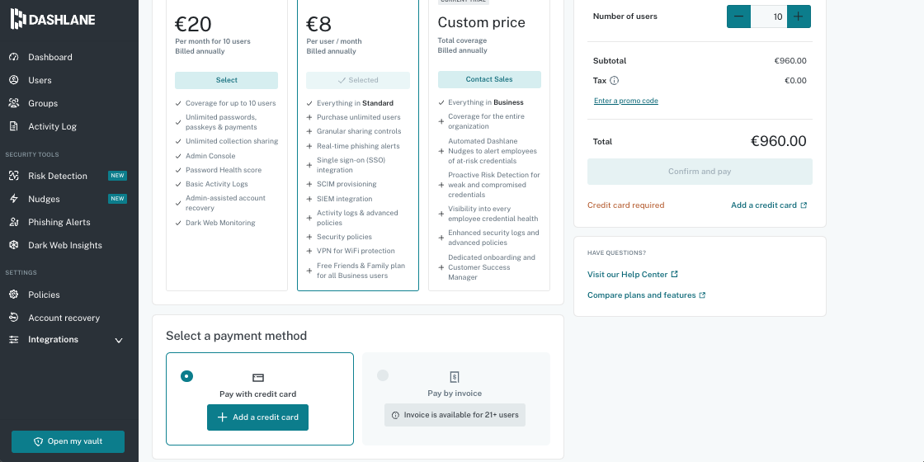924x462 pixels.
Task: Click the Number of users input field
Action: [769, 16]
